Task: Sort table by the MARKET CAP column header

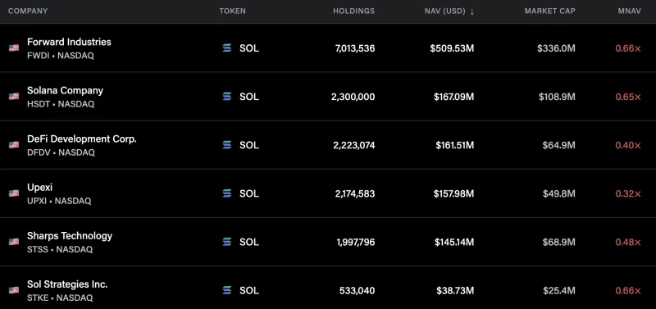Action: click(549, 11)
